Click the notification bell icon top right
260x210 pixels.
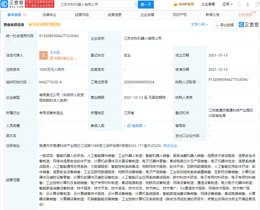(247, 5)
